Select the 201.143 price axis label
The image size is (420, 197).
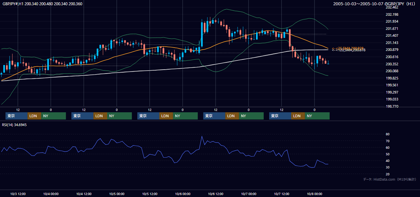point(392,43)
